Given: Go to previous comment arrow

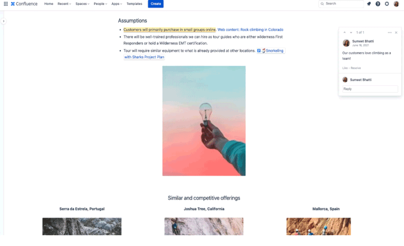Looking at the screenshot, I should click(344, 32).
